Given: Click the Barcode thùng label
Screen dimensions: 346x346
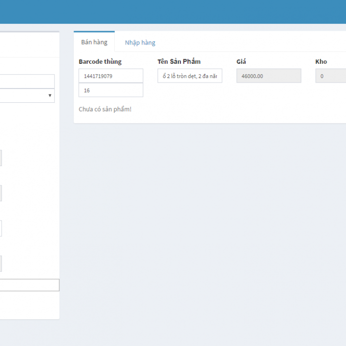Looking at the screenshot, I should (x=100, y=62).
